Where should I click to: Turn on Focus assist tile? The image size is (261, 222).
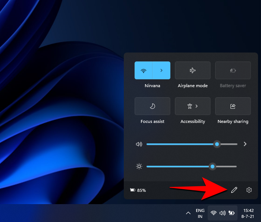pyautogui.click(x=152, y=106)
